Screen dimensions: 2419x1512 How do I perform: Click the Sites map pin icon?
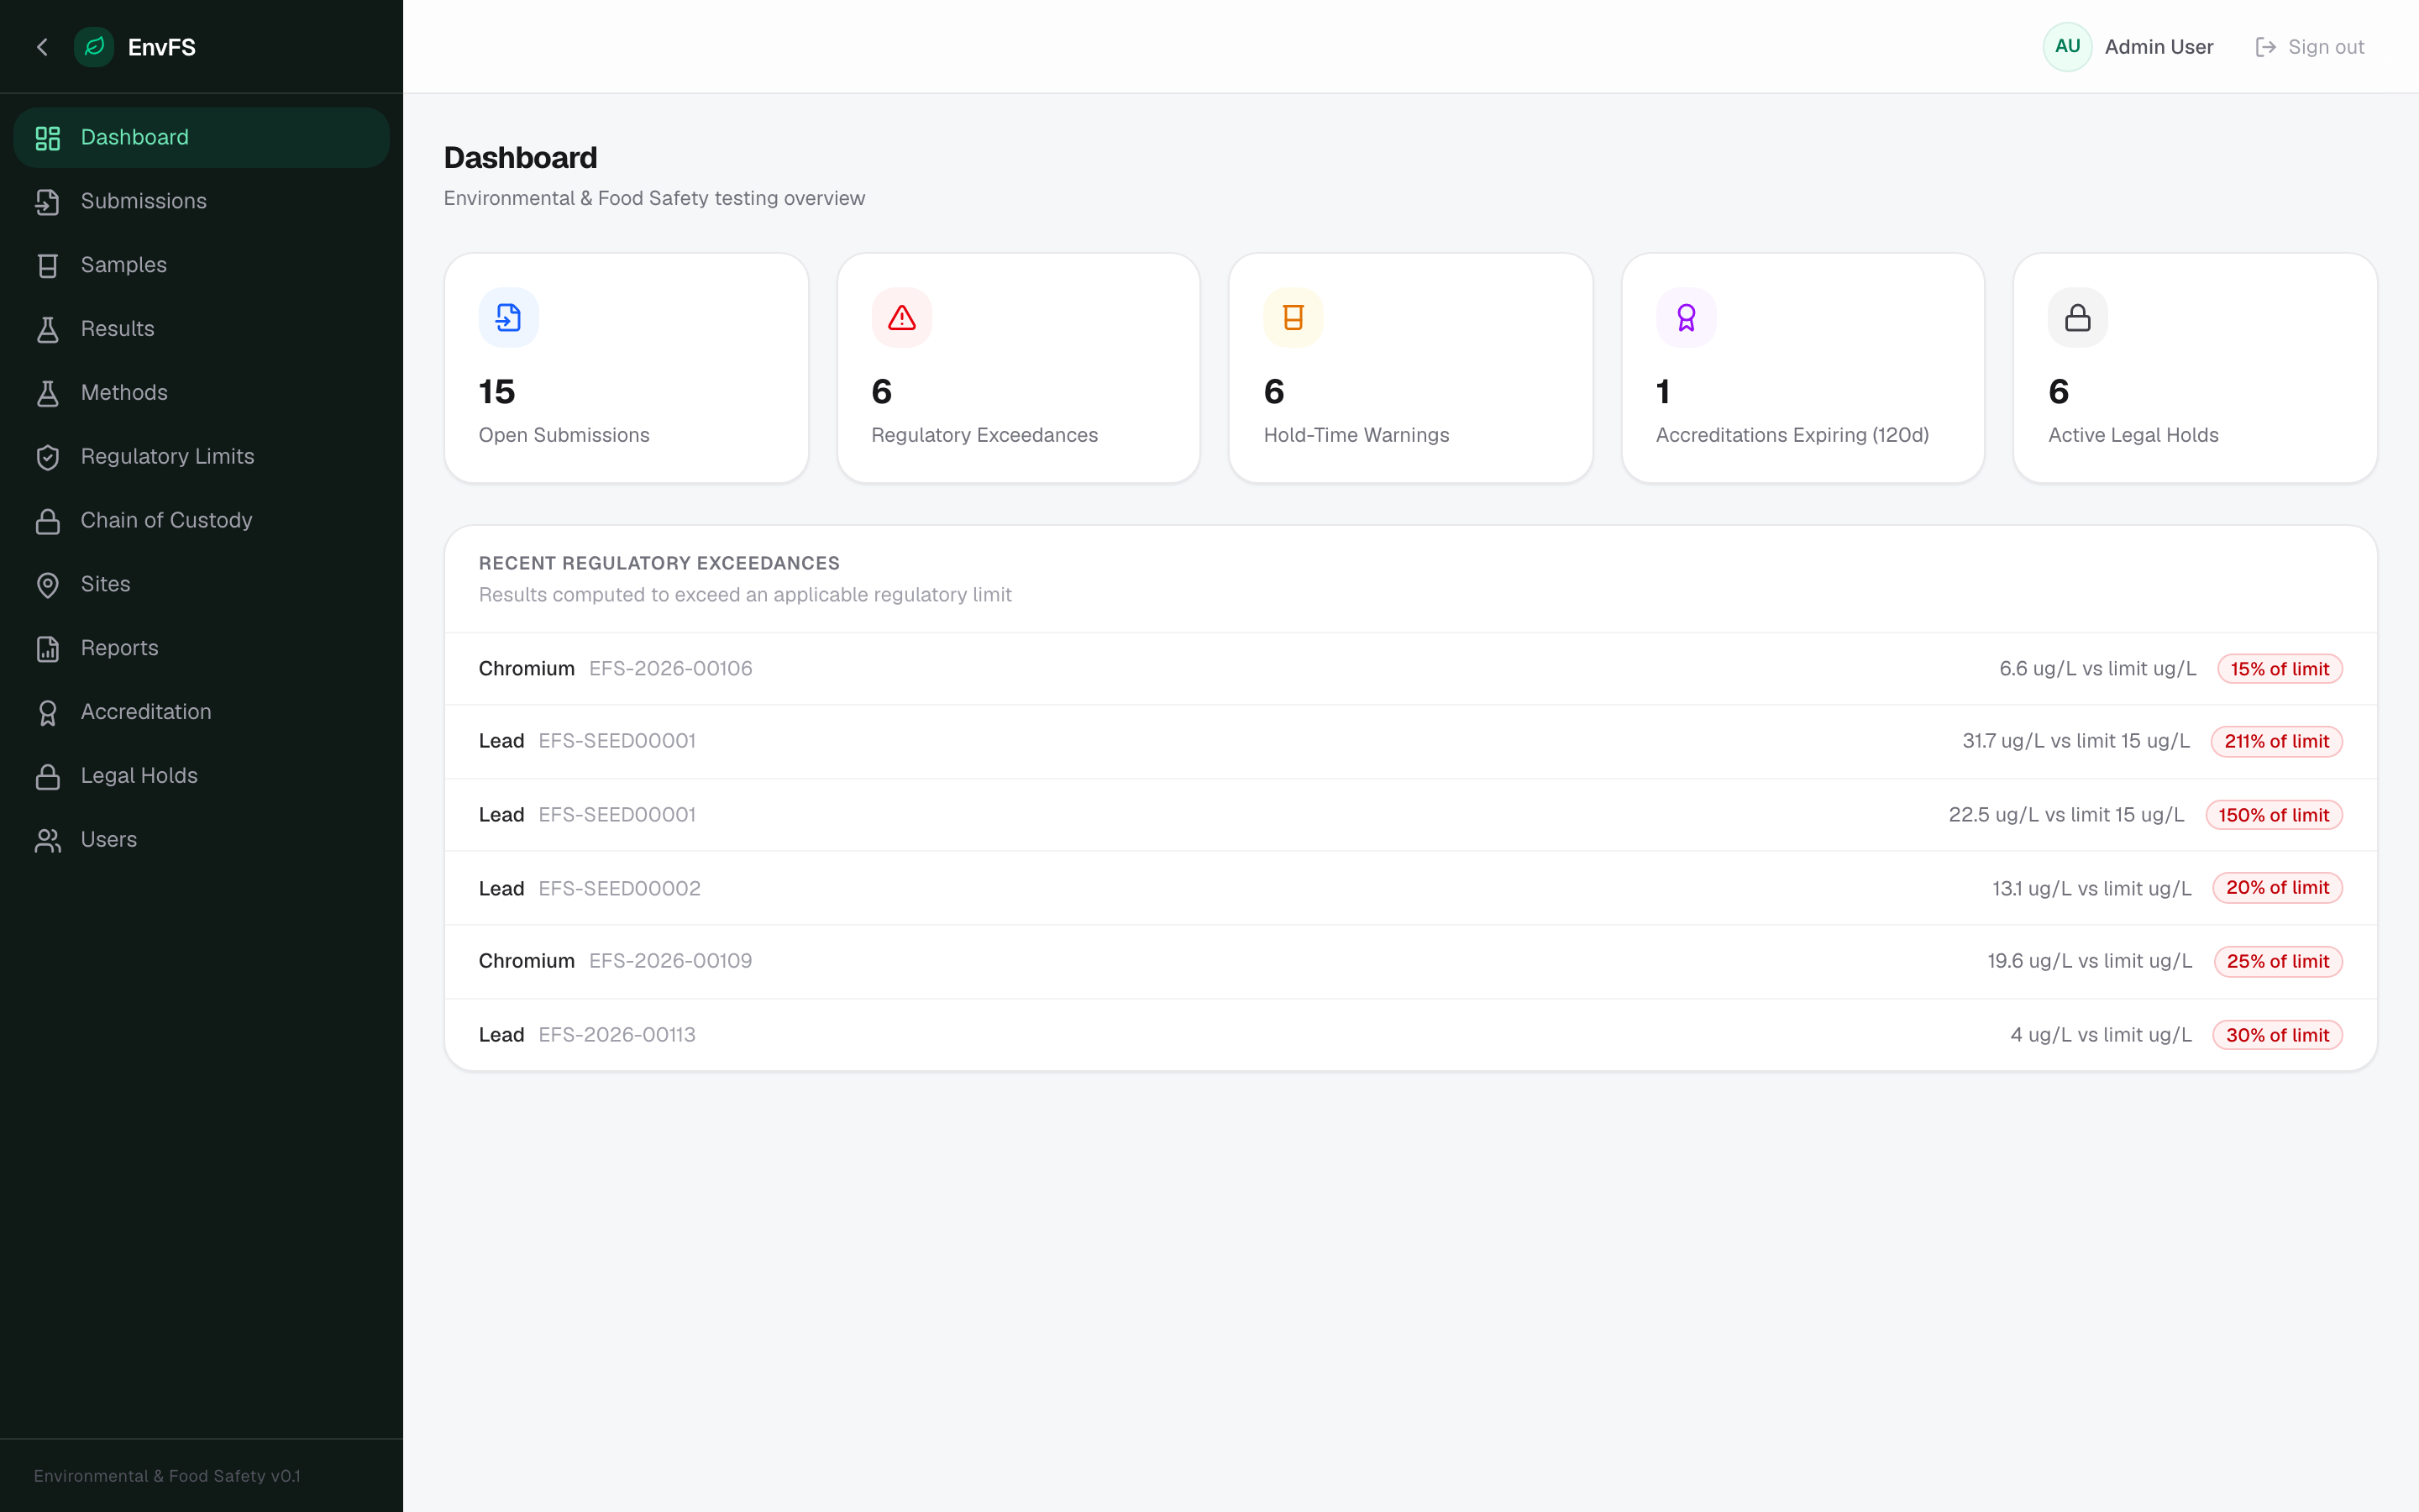47,585
